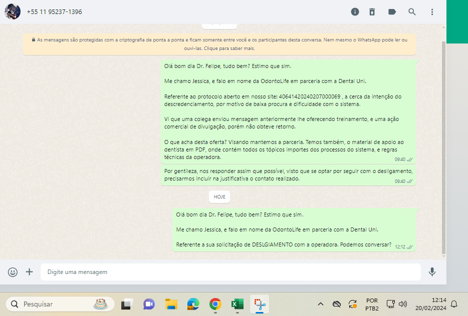Switch to Snipping Tool on taskbar
The width and height of the screenshot is (468, 316).
(x=260, y=304)
